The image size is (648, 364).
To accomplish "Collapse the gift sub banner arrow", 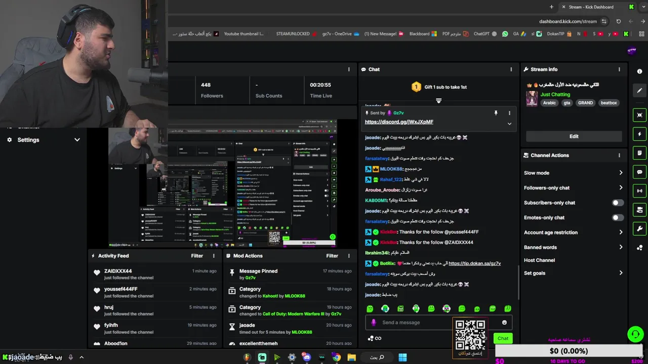I will pos(438,101).
